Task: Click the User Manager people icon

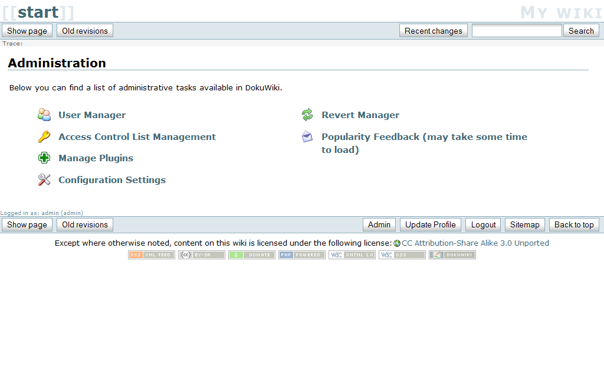Action: pyautogui.click(x=44, y=115)
